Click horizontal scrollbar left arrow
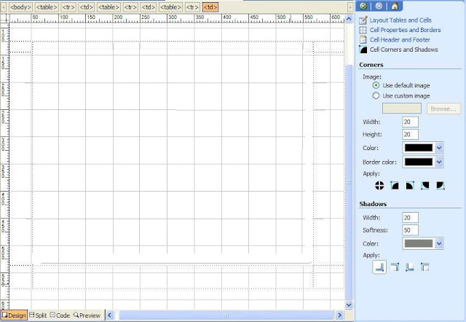This screenshot has height=322, width=466. tap(110, 315)
